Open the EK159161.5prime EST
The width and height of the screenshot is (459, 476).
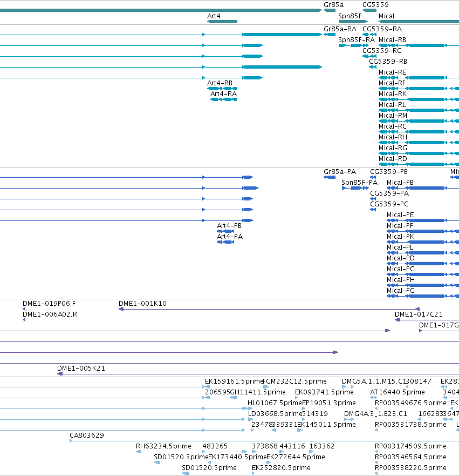[x=206, y=387]
